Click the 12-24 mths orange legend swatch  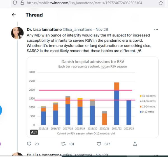[x=141, y=107]
